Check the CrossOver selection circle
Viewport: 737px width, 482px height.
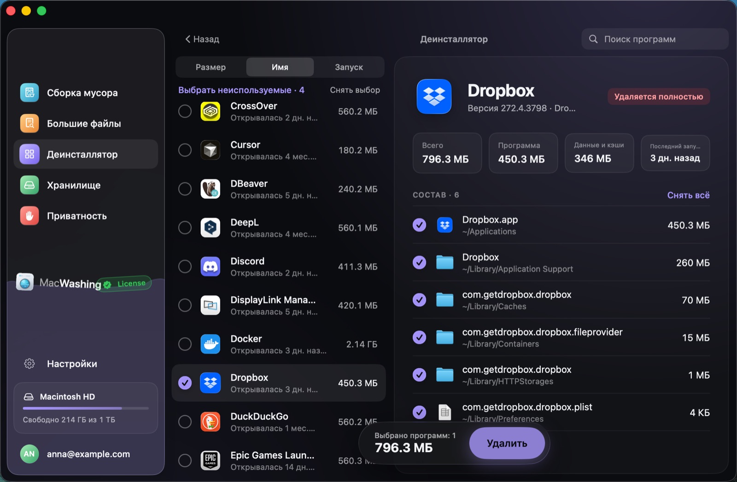pyautogui.click(x=185, y=111)
